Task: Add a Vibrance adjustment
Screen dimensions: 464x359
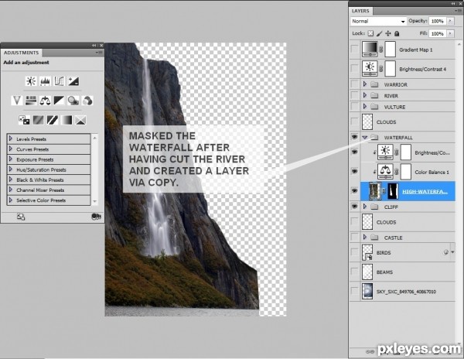Action: (x=16, y=101)
